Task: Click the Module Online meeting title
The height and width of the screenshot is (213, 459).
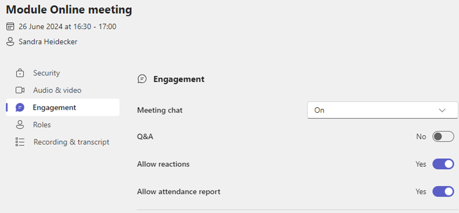Action: [x=69, y=10]
